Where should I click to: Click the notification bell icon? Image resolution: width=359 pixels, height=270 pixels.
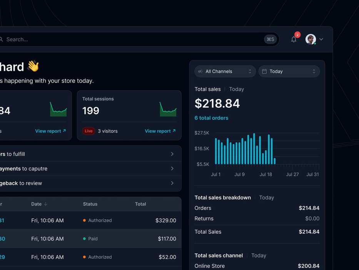[294, 39]
